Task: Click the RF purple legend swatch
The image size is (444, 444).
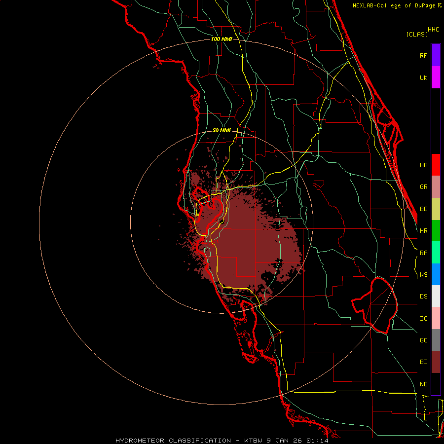Action: pos(436,55)
